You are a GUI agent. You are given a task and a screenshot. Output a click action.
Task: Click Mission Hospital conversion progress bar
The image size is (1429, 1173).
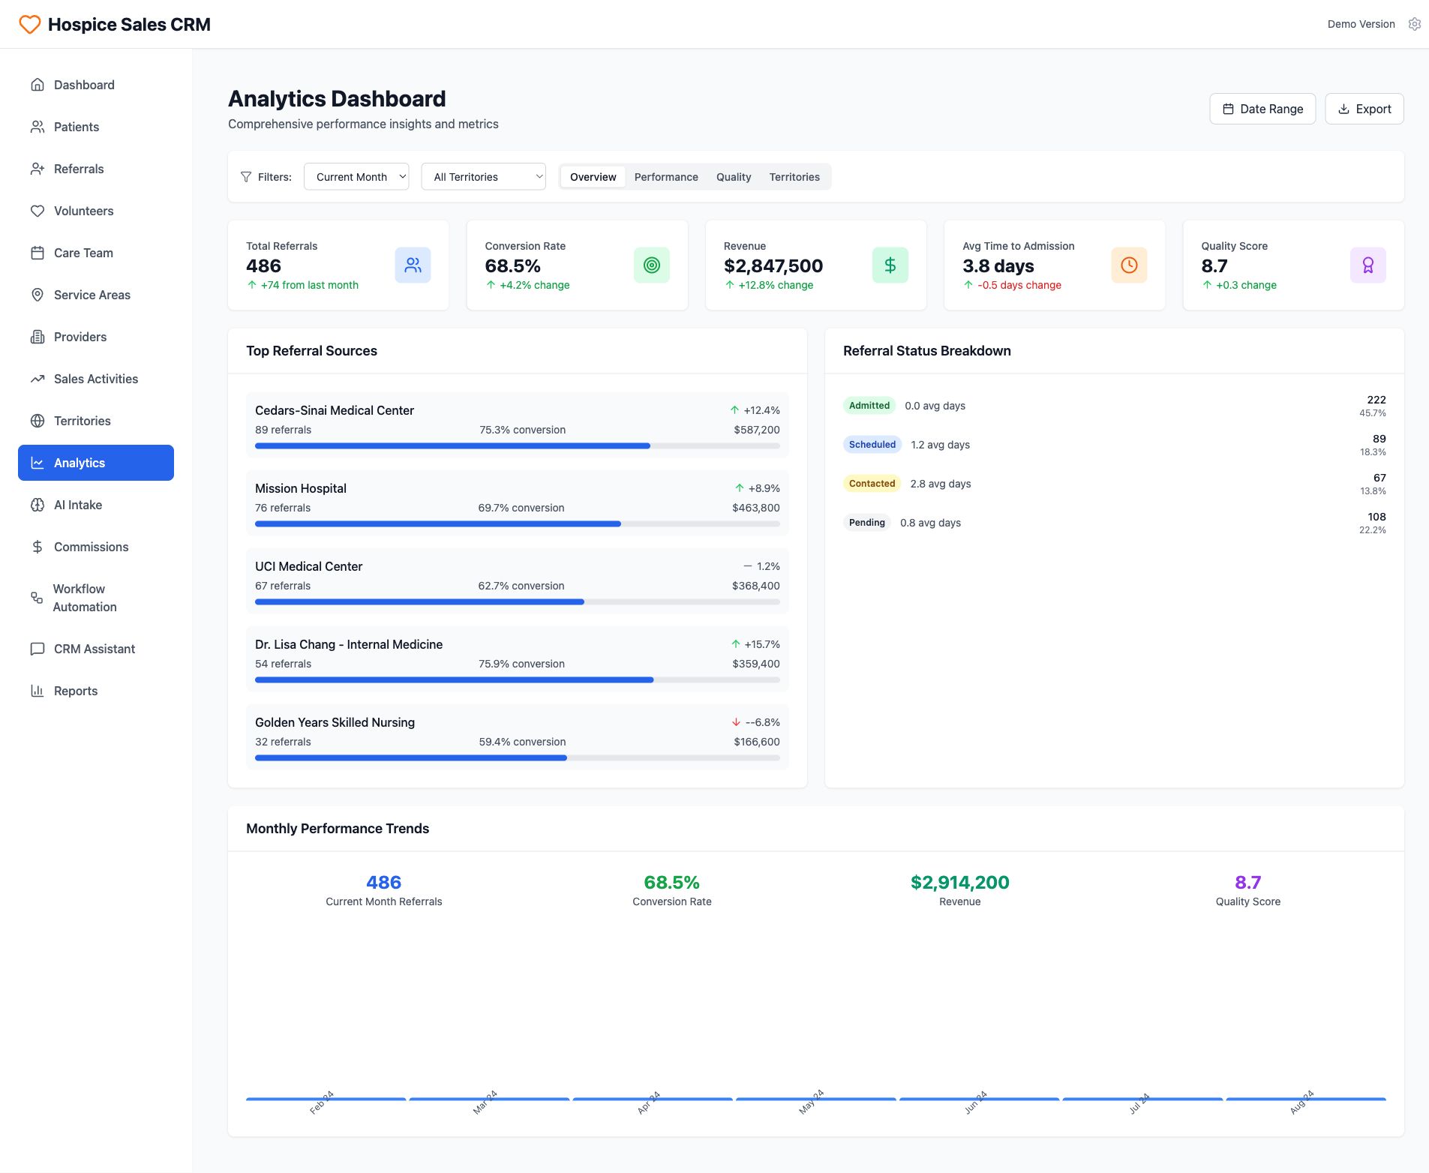[518, 523]
